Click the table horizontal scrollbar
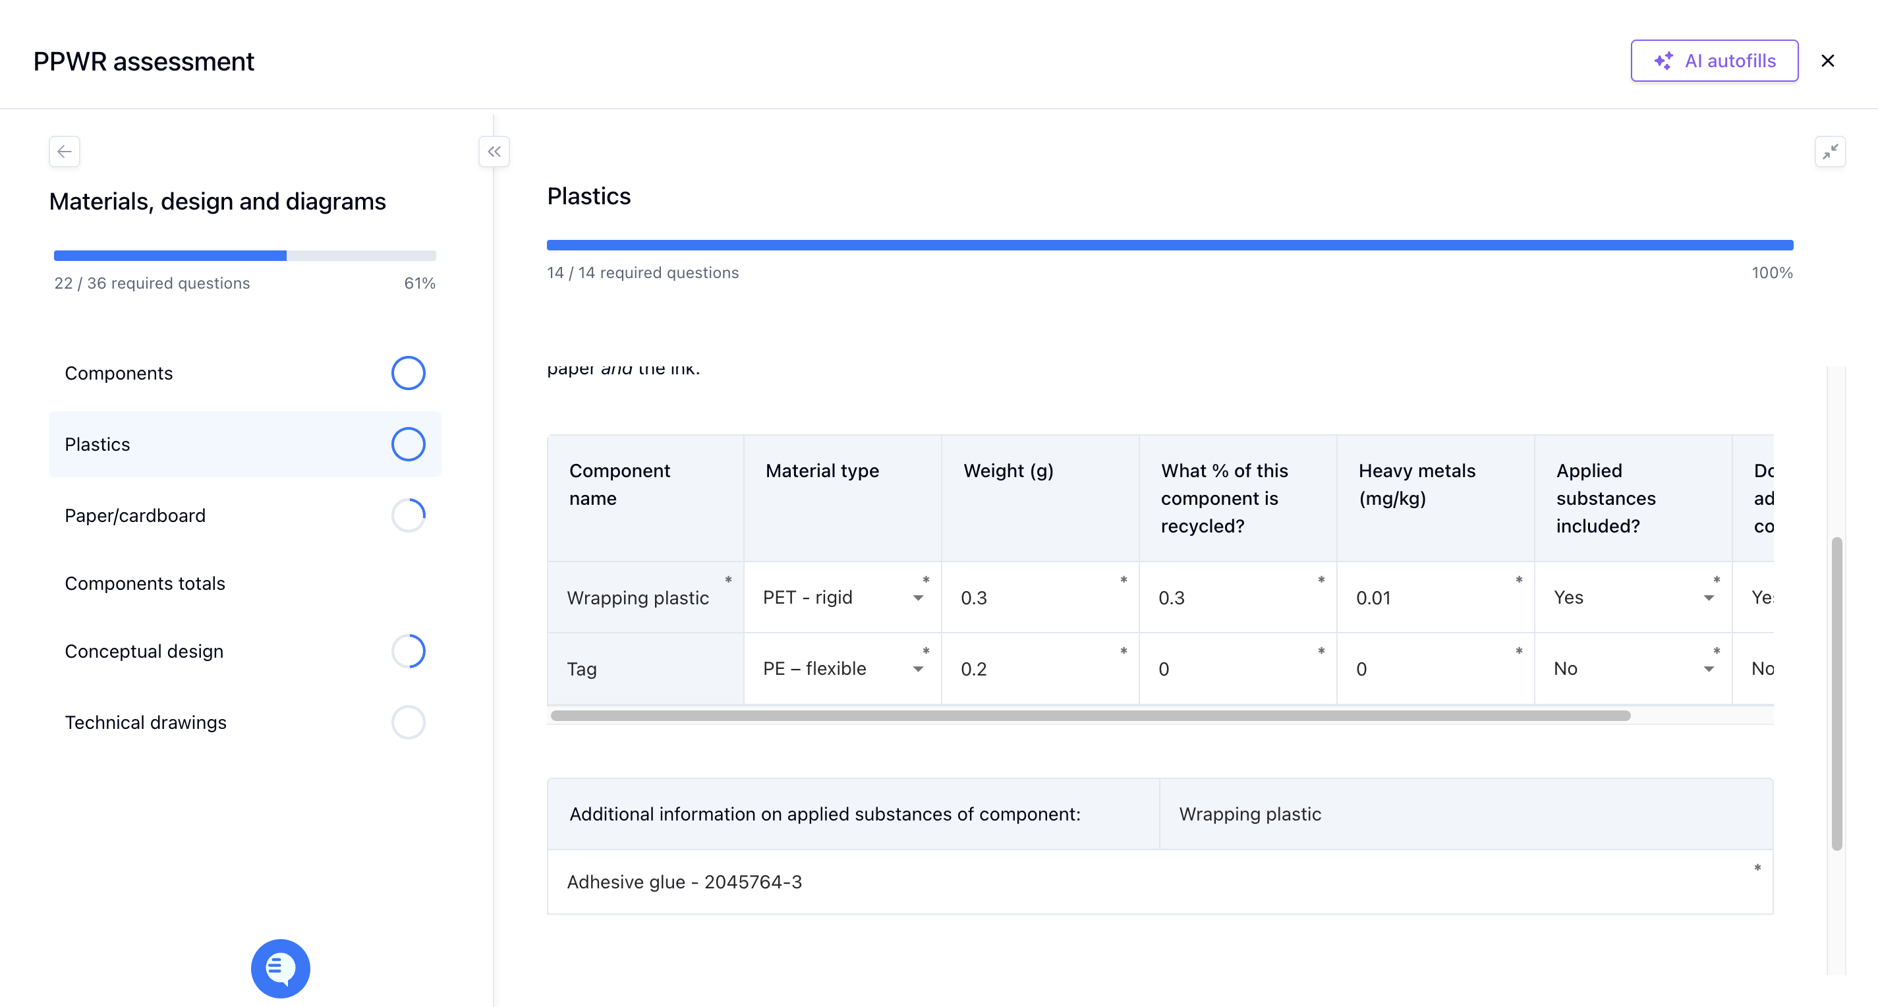The height and width of the screenshot is (1007, 1878). click(1091, 715)
